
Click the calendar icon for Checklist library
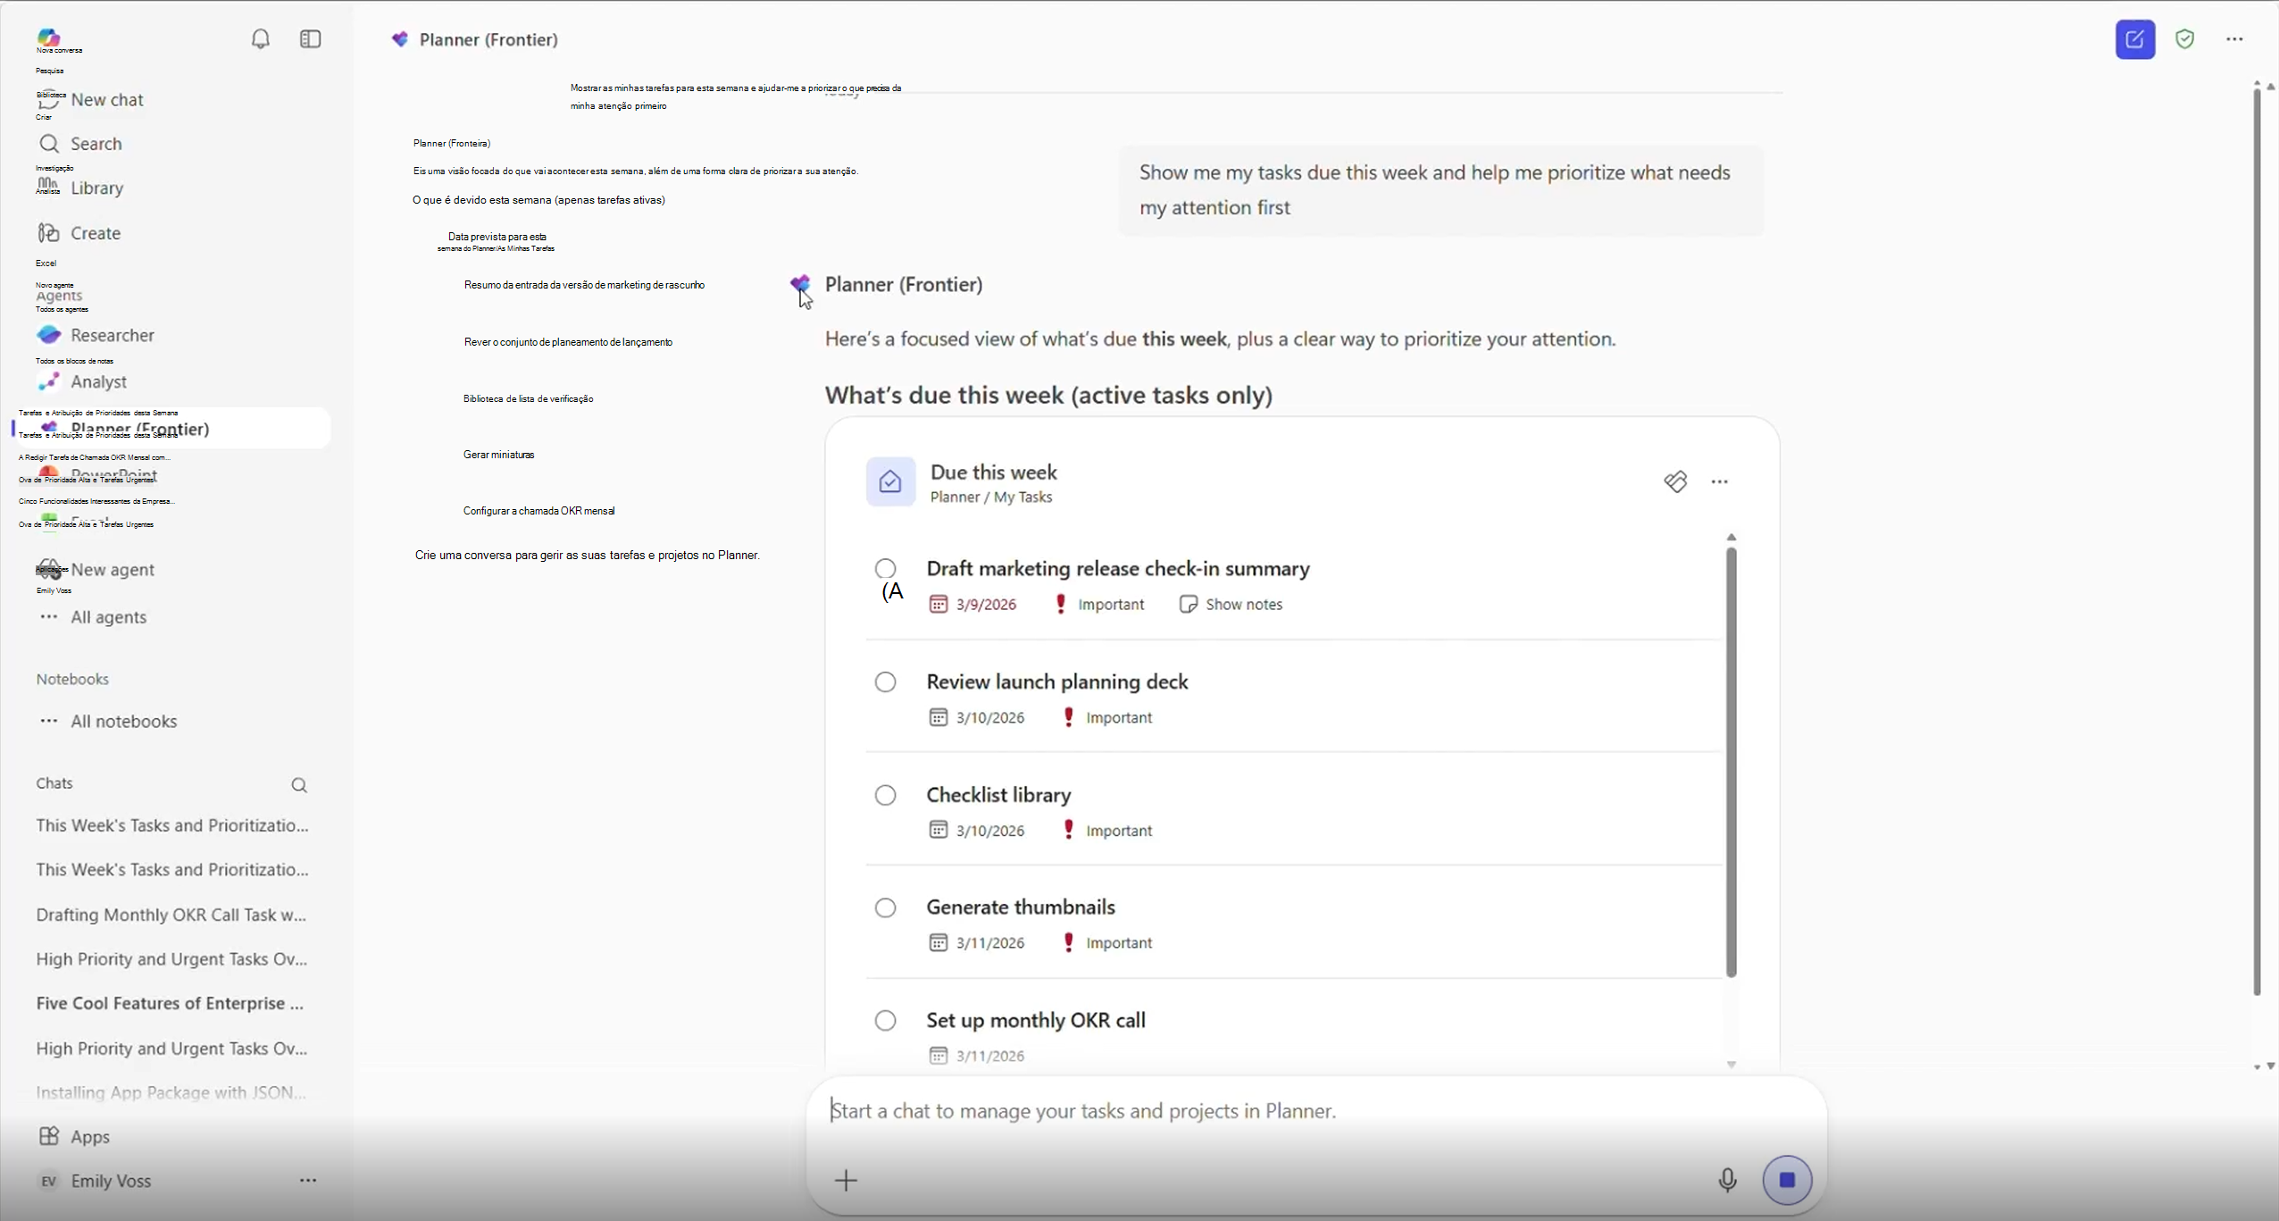pos(938,831)
